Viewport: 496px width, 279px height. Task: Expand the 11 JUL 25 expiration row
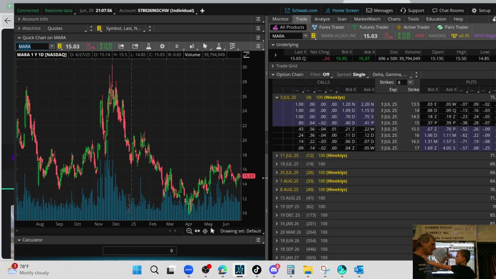tap(277, 155)
